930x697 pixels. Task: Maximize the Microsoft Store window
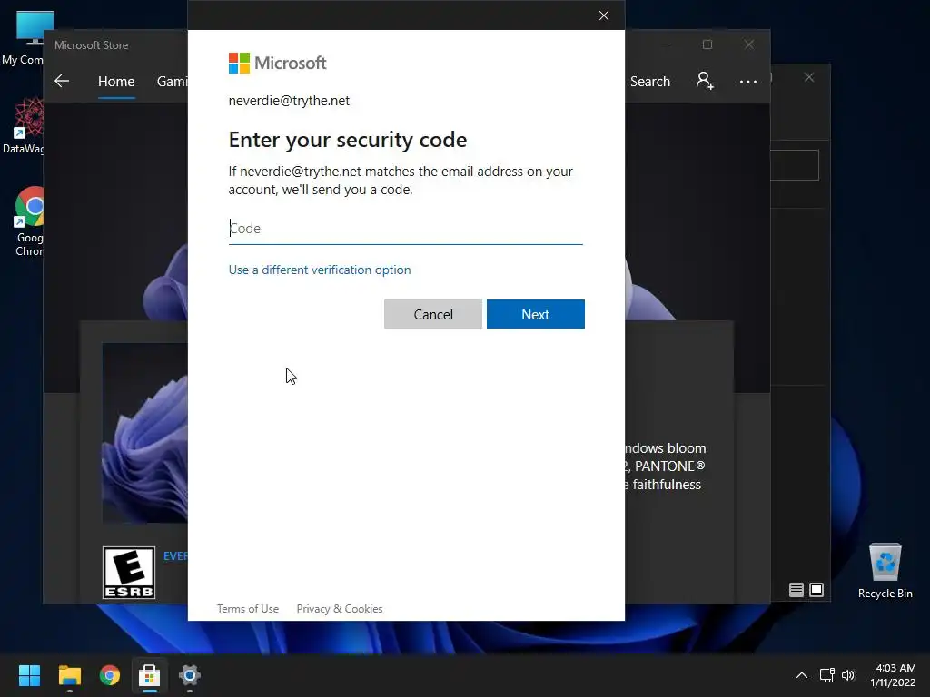(x=707, y=44)
